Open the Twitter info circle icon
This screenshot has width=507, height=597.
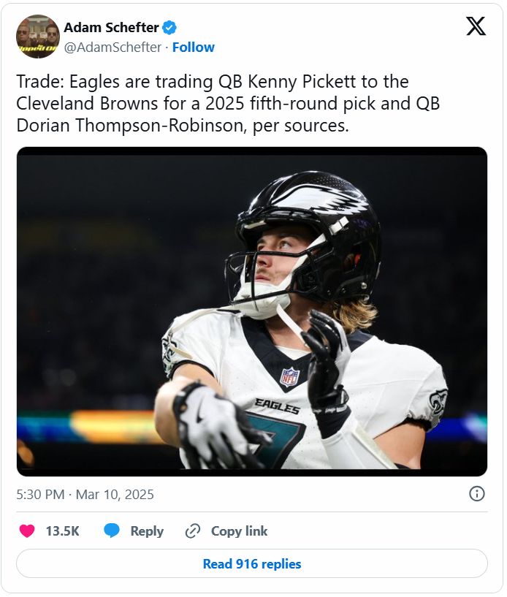476,494
